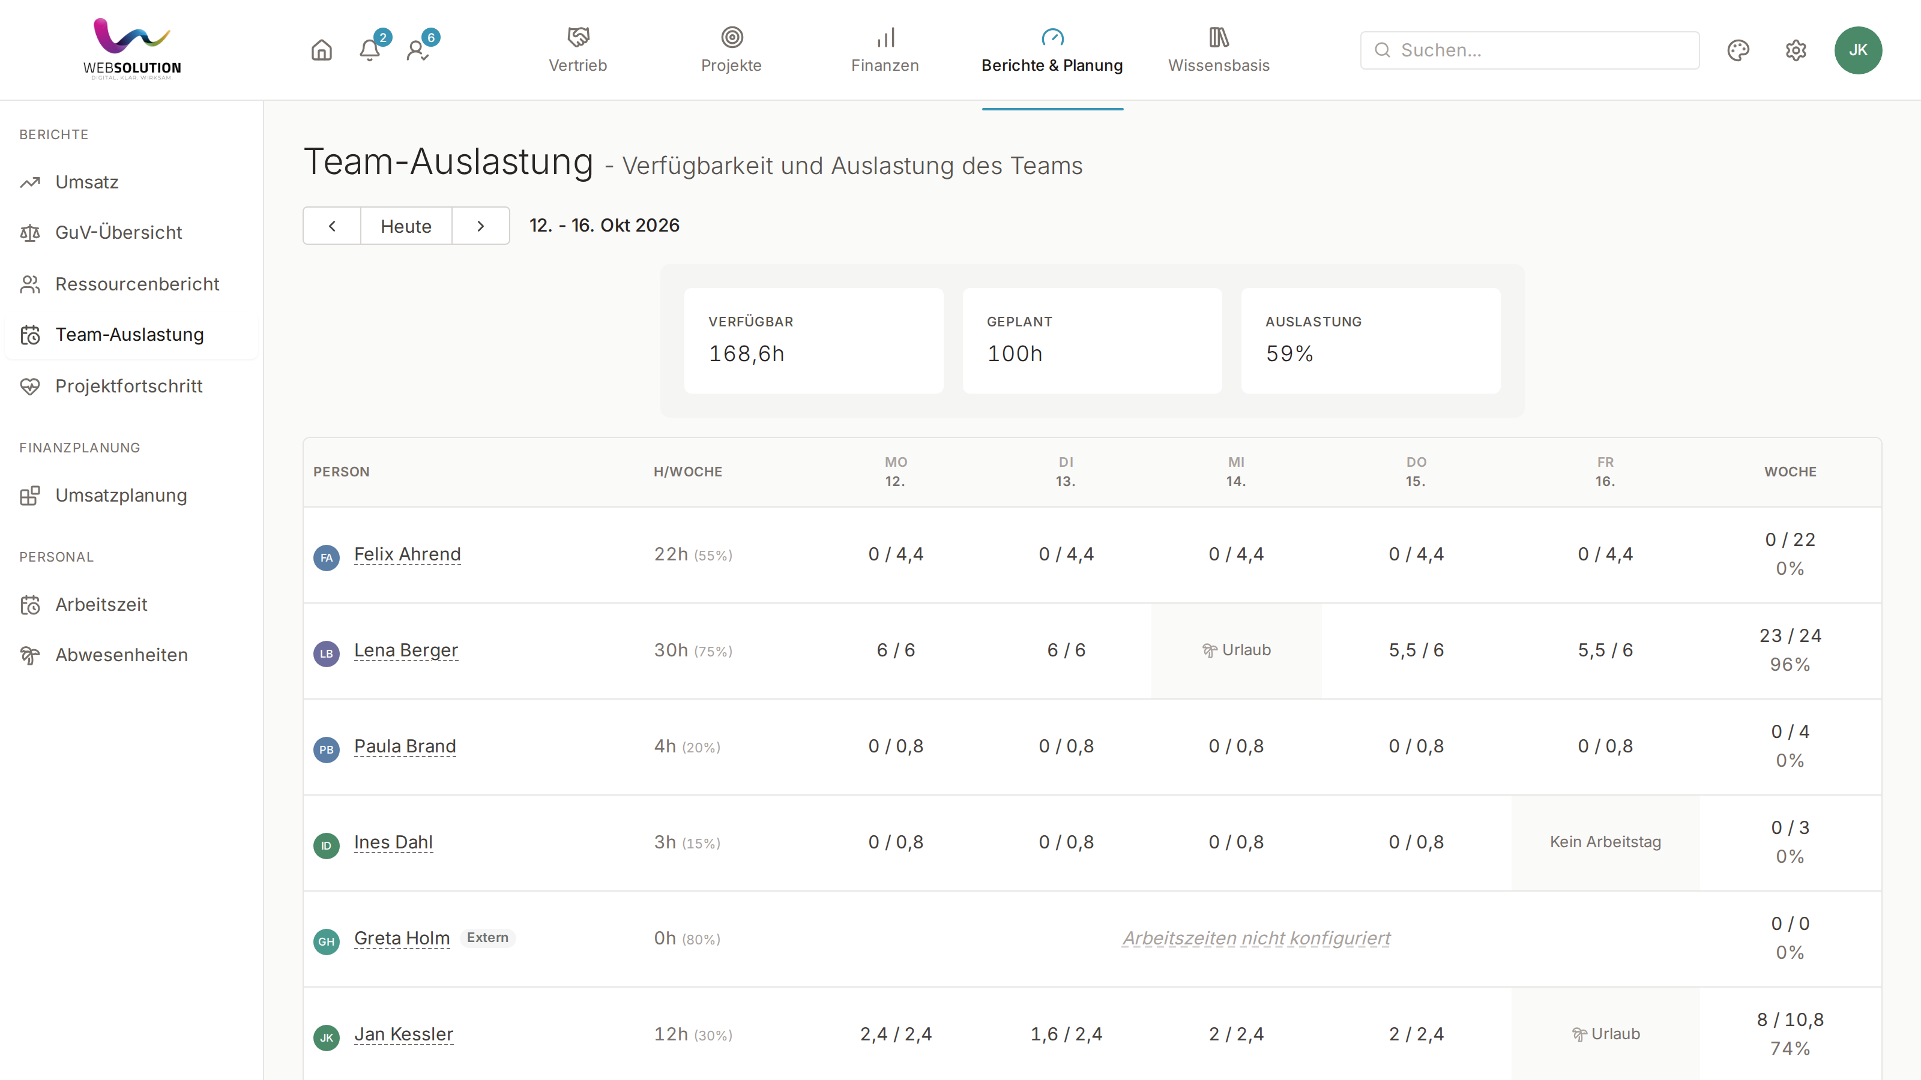Focus the Suchen search field
This screenshot has height=1080, width=1921.
coord(1530,50)
